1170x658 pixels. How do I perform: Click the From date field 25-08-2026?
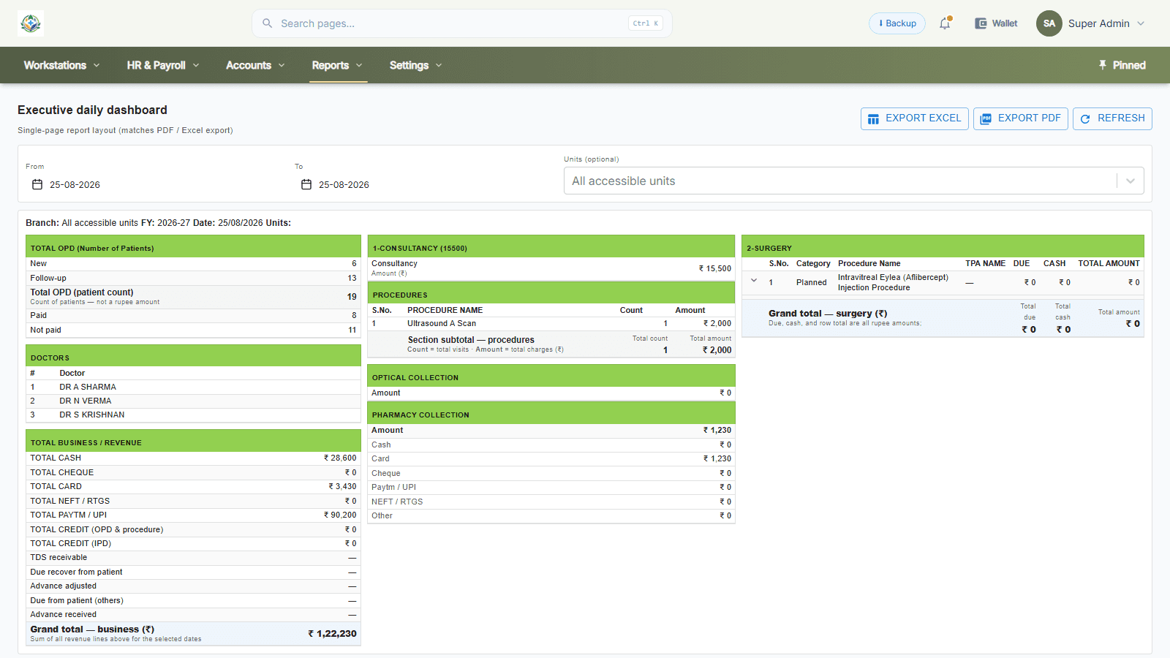point(75,185)
